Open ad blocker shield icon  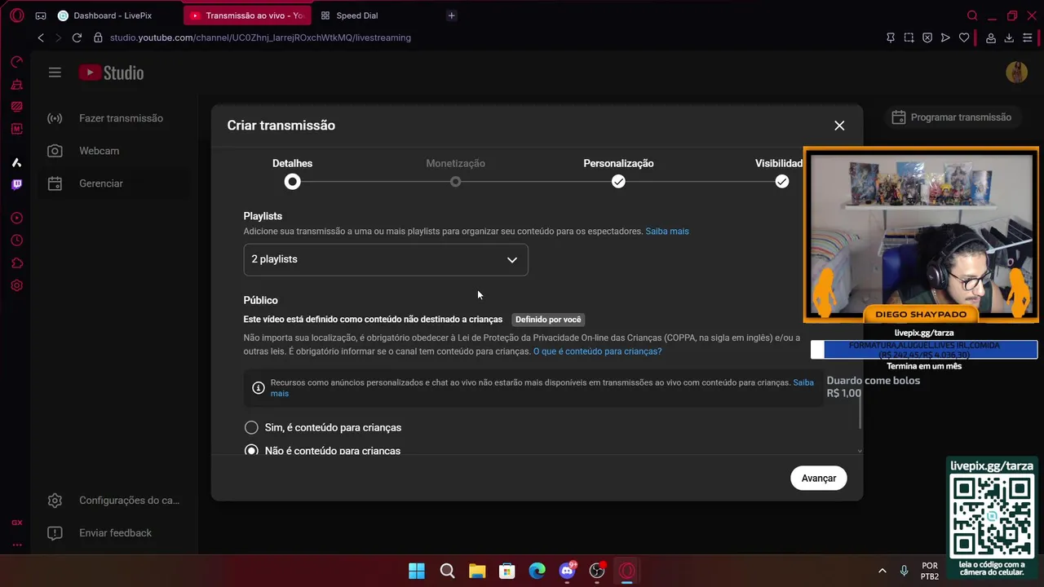click(927, 38)
